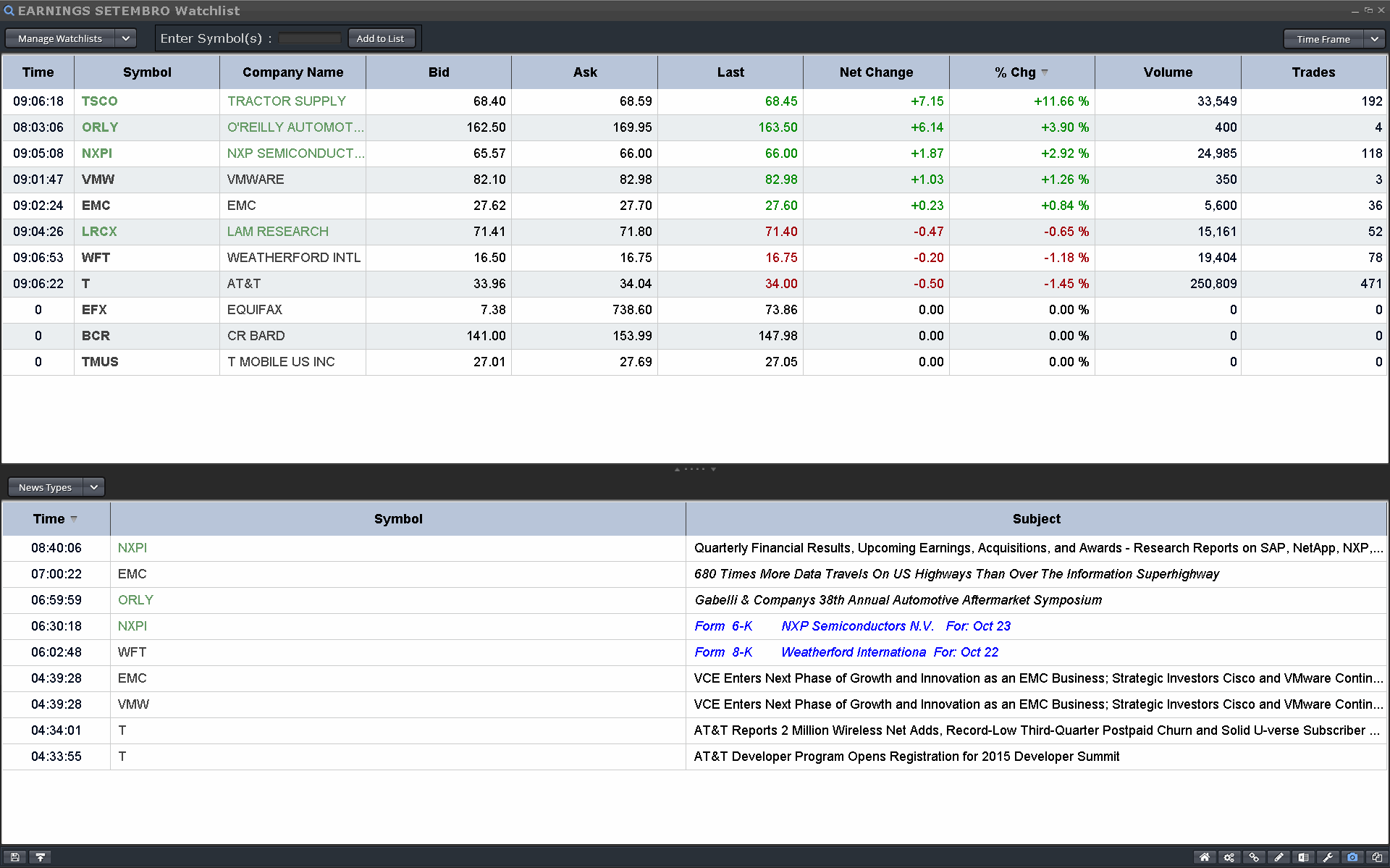Expand the Manage Watchlists dropdown arrow

(125, 38)
